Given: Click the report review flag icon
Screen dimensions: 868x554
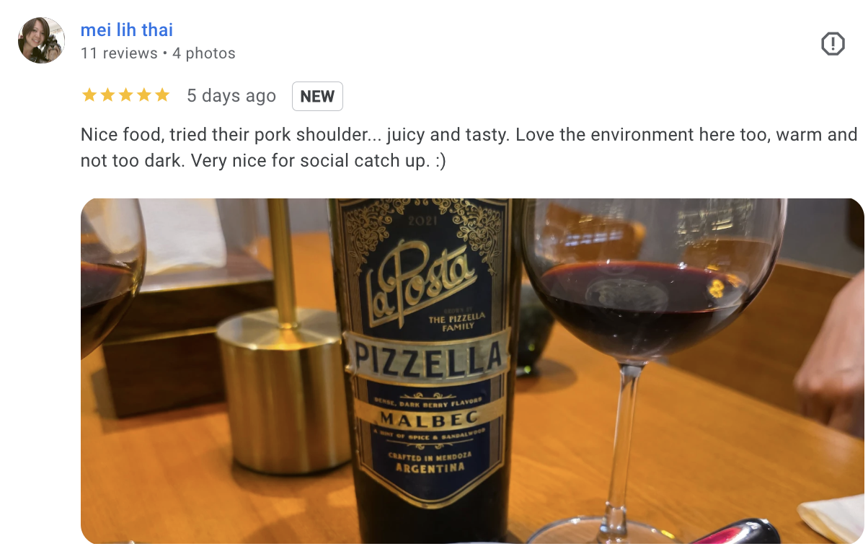Looking at the screenshot, I should [833, 44].
